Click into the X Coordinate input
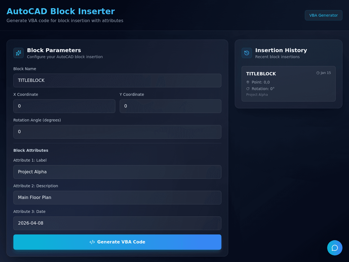 pyautogui.click(x=64, y=106)
